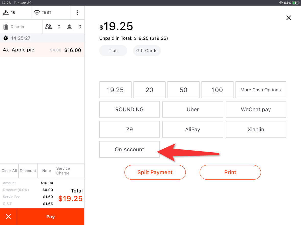This screenshot has width=301, height=225.
Task: Tap the Dine-in clipboard icon
Action: [x=6, y=27]
